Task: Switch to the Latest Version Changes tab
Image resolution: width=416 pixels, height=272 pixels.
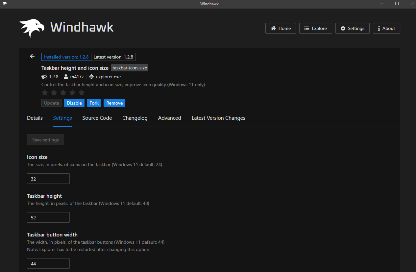Action: [x=218, y=118]
